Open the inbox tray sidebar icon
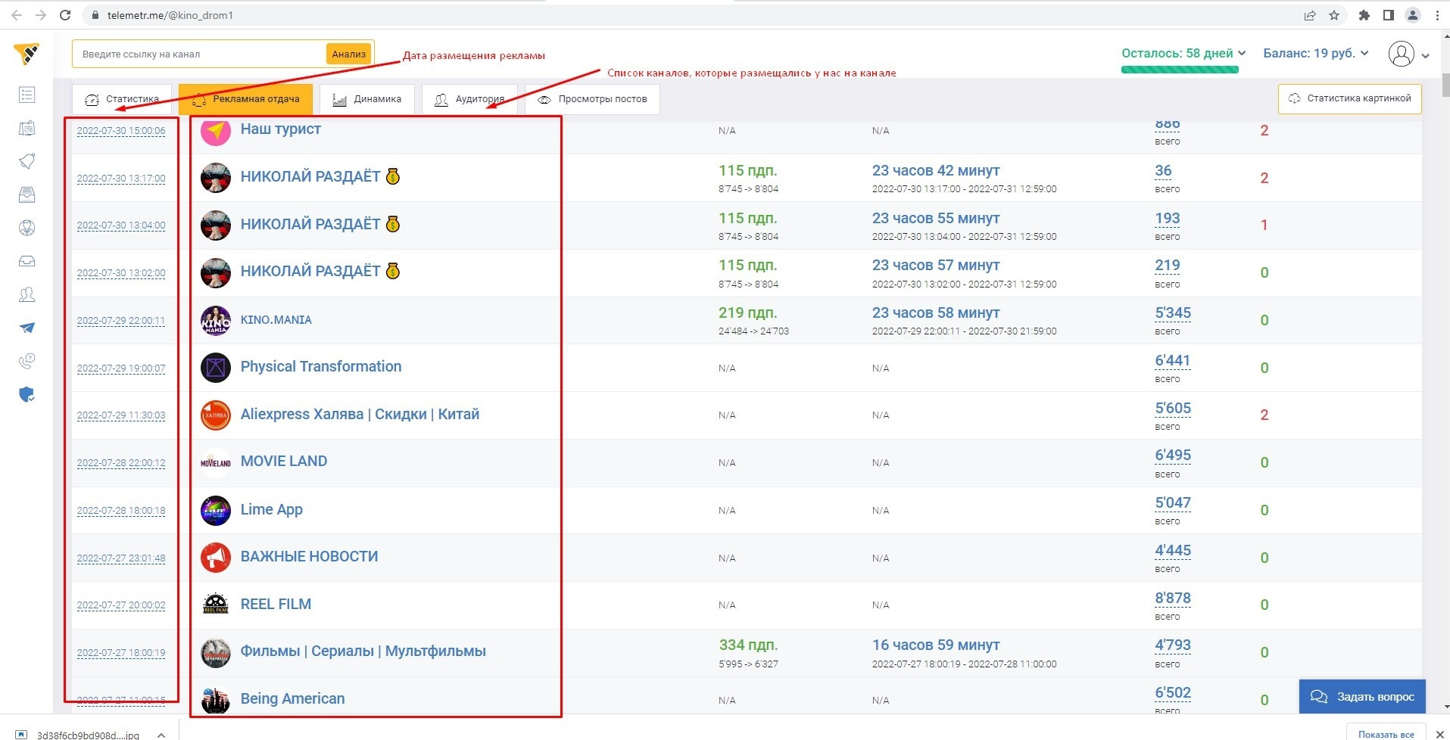Image resolution: width=1450 pixels, height=740 pixels. tap(27, 261)
